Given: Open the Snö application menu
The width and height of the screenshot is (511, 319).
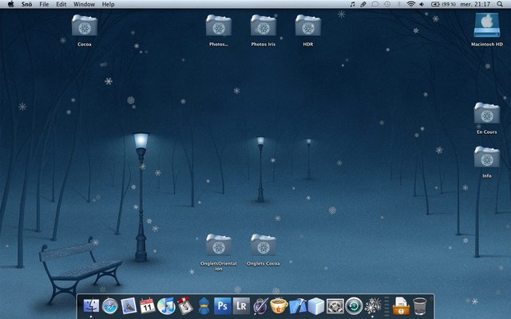Looking at the screenshot, I should (x=26, y=4).
